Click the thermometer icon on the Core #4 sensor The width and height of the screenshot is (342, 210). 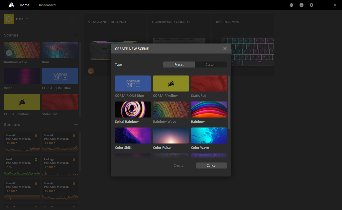(74, 183)
